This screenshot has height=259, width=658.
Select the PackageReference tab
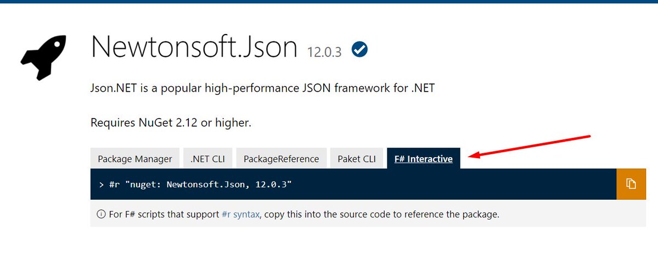(281, 158)
